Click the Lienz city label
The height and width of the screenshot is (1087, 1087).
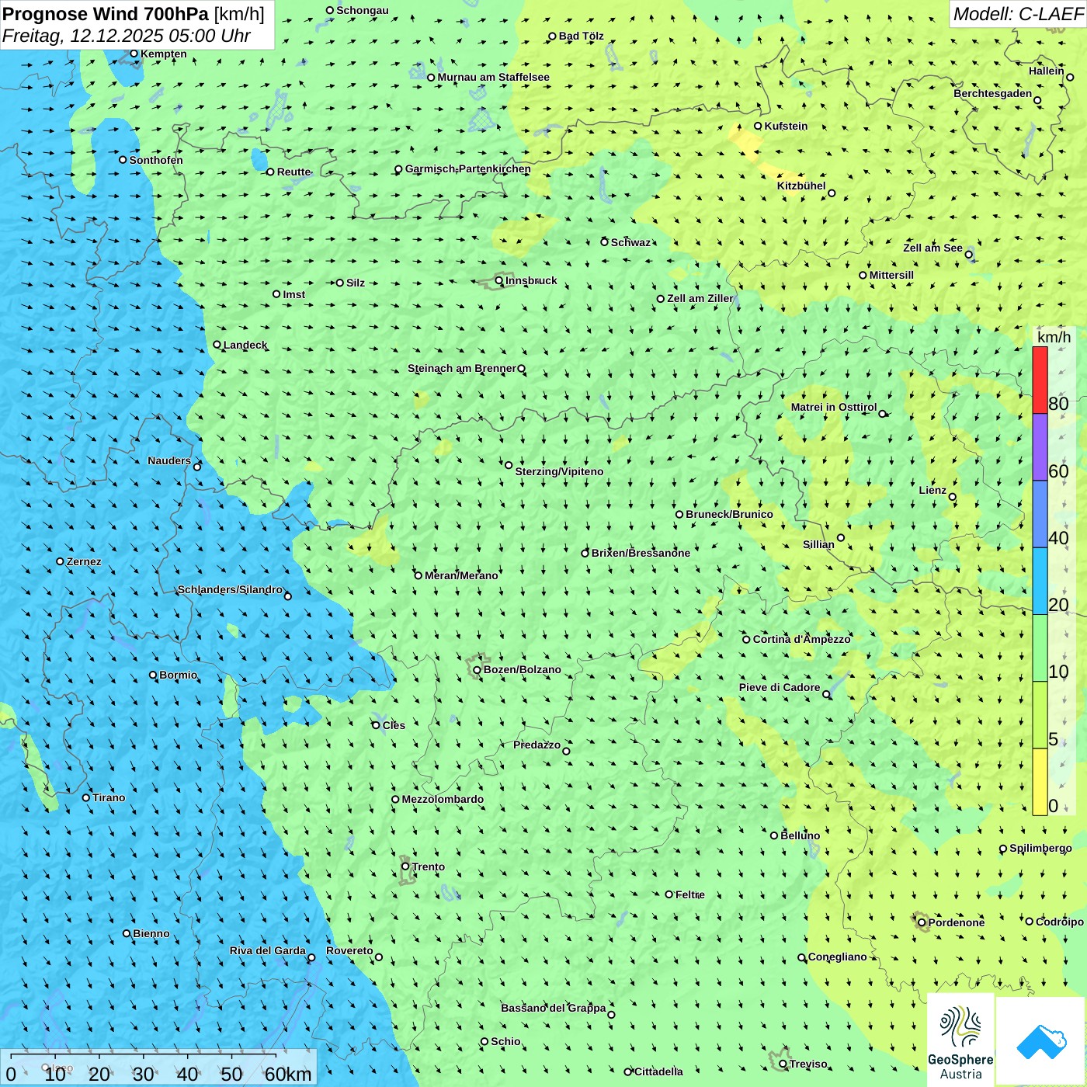click(x=932, y=490)
